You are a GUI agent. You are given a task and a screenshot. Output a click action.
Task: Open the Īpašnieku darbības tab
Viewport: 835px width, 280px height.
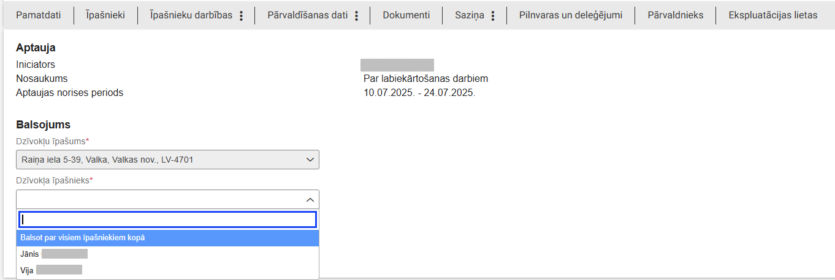[191, 15]
